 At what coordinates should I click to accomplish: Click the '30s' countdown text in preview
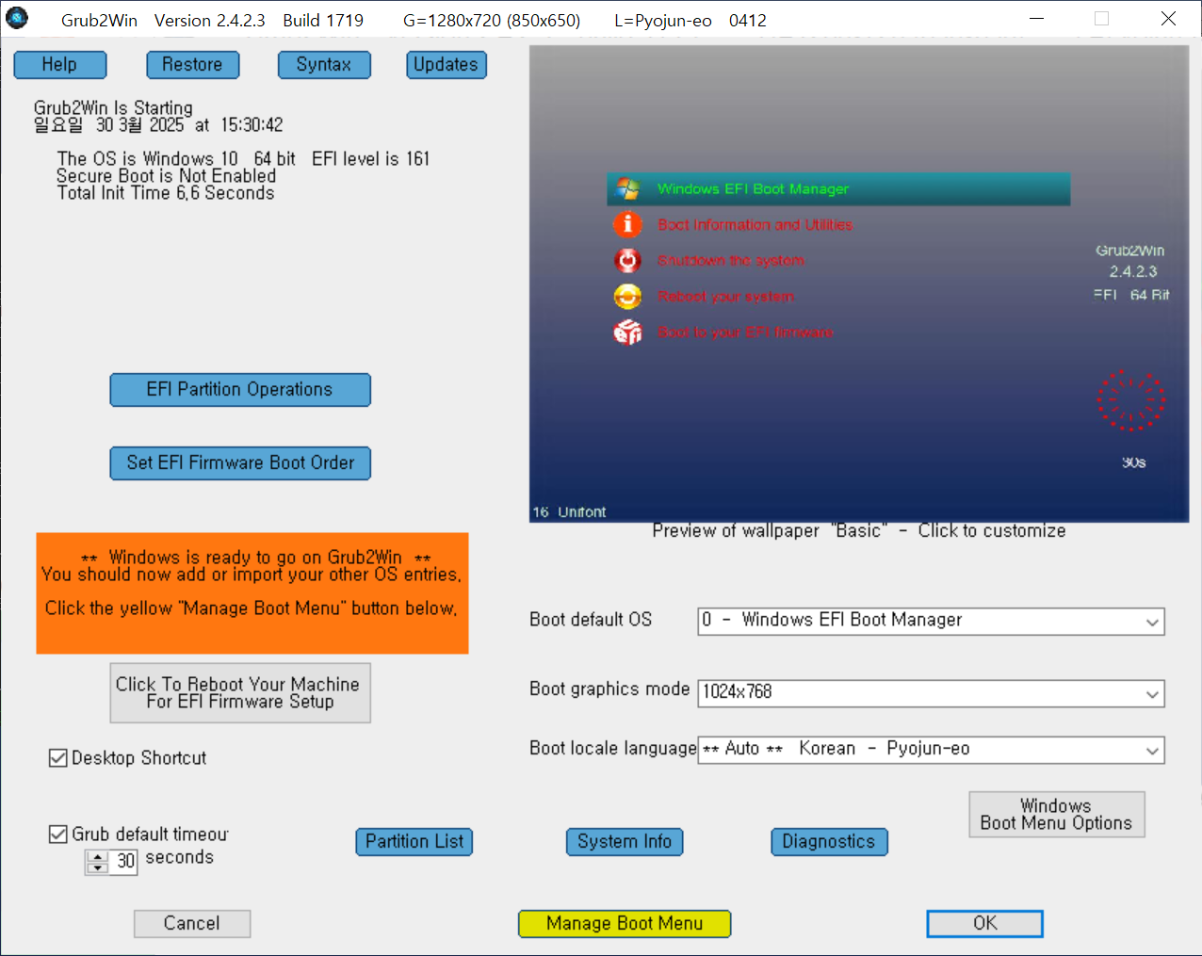click(x=1133, y=462)
